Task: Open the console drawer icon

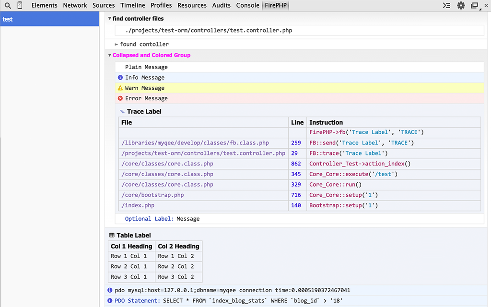Action: pos(446,5)
